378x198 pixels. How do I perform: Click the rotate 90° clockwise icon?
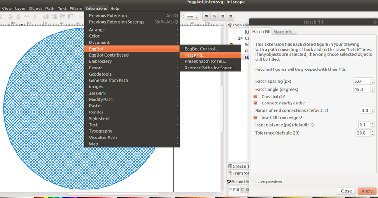(18, 17)
